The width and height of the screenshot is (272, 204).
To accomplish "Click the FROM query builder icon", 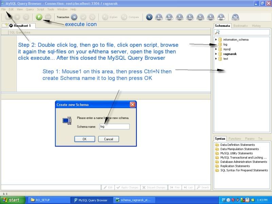I will tap(169, 17).
